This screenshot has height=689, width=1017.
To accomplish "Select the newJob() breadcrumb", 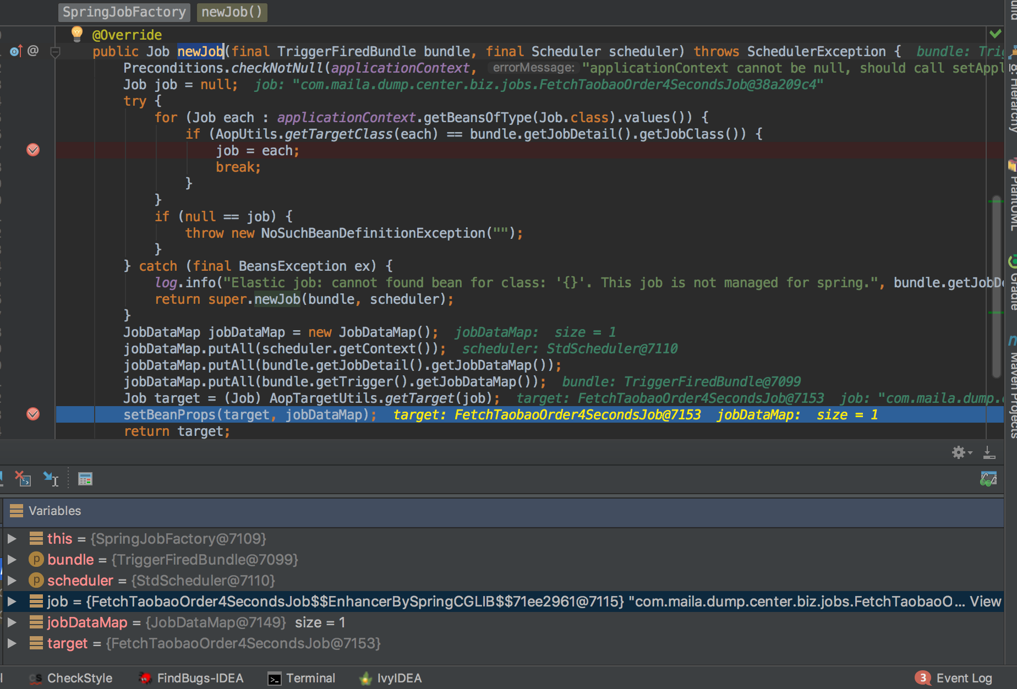I will 231,12.
